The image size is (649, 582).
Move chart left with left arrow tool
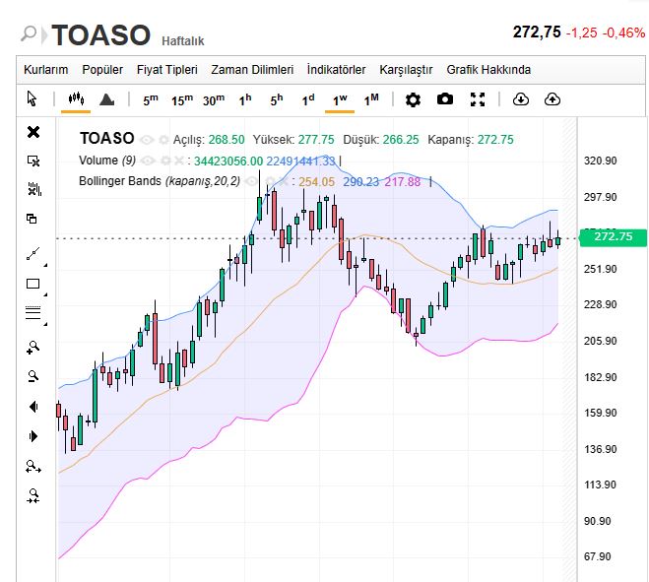tap(33, 407)
